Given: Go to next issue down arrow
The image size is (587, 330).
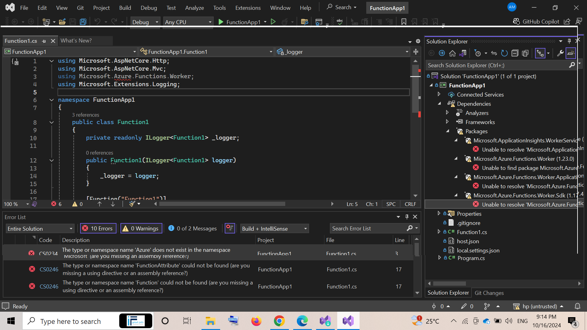Looking at the screenshot, I should [x=113, y=204].
